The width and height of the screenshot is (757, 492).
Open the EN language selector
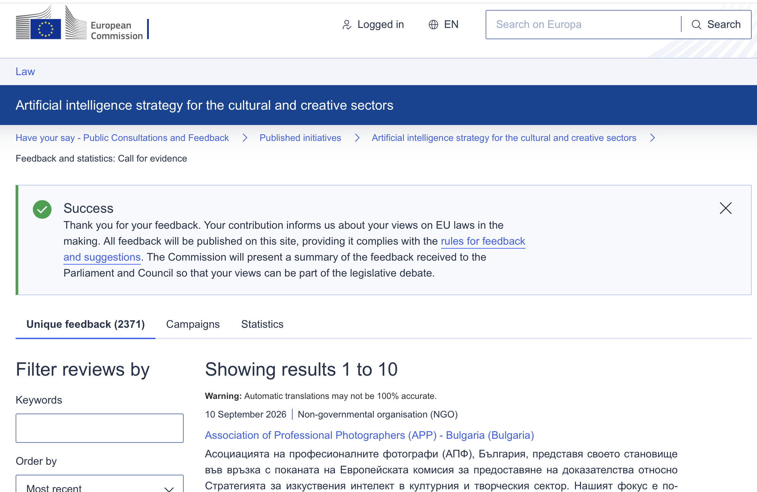443,25
